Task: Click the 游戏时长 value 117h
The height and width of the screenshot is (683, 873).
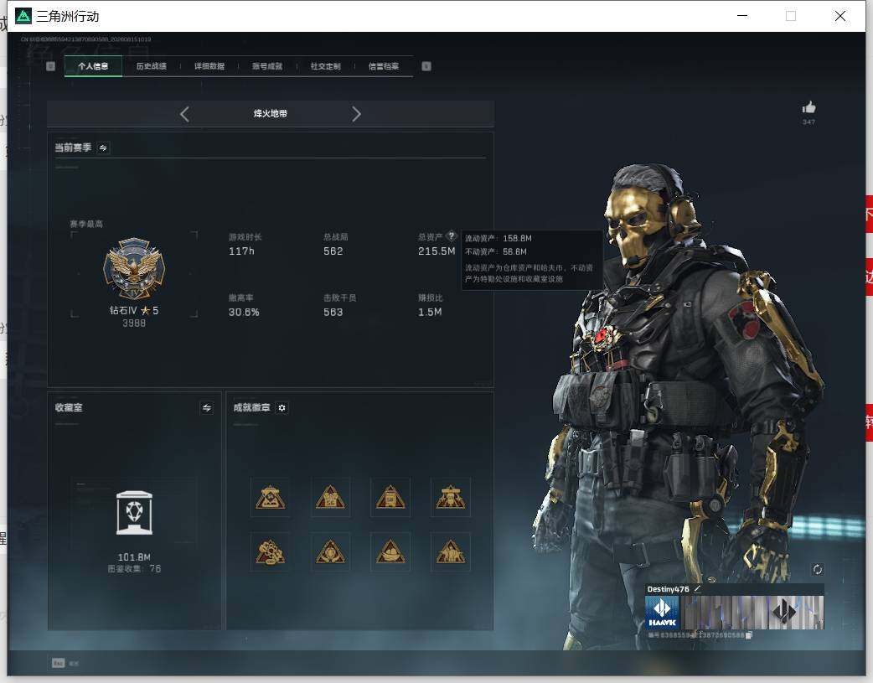Action: coord(241,251)
